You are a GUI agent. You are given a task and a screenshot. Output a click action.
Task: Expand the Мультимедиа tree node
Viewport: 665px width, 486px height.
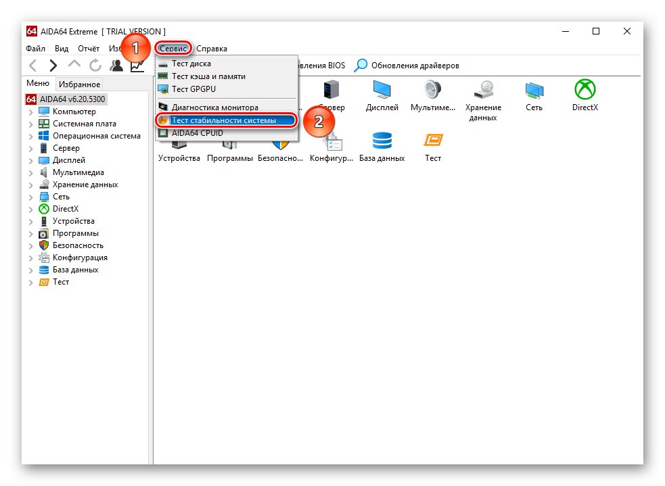pos(30,173)
